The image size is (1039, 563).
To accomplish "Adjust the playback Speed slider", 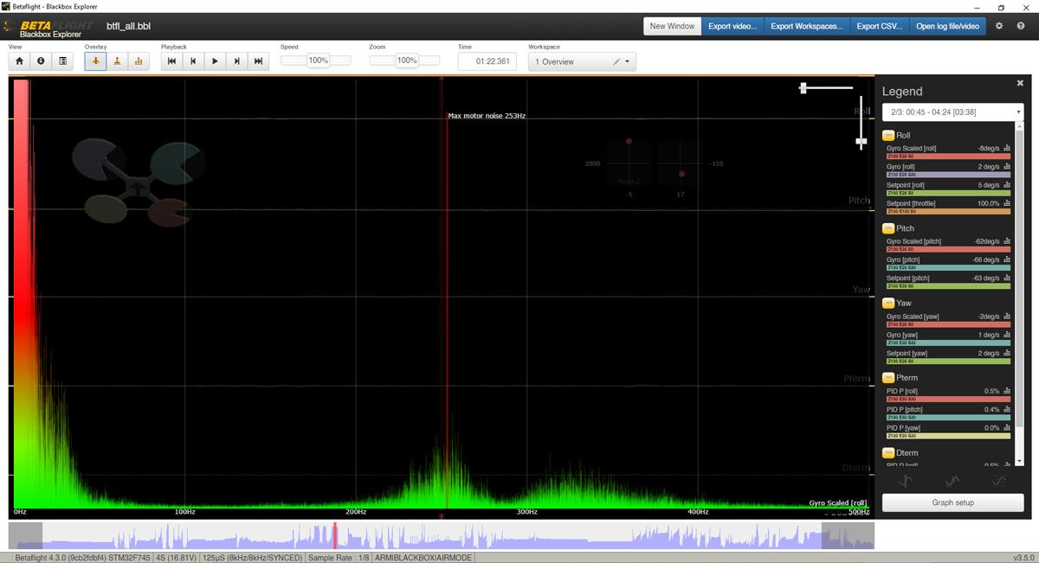I will (316, 61).
